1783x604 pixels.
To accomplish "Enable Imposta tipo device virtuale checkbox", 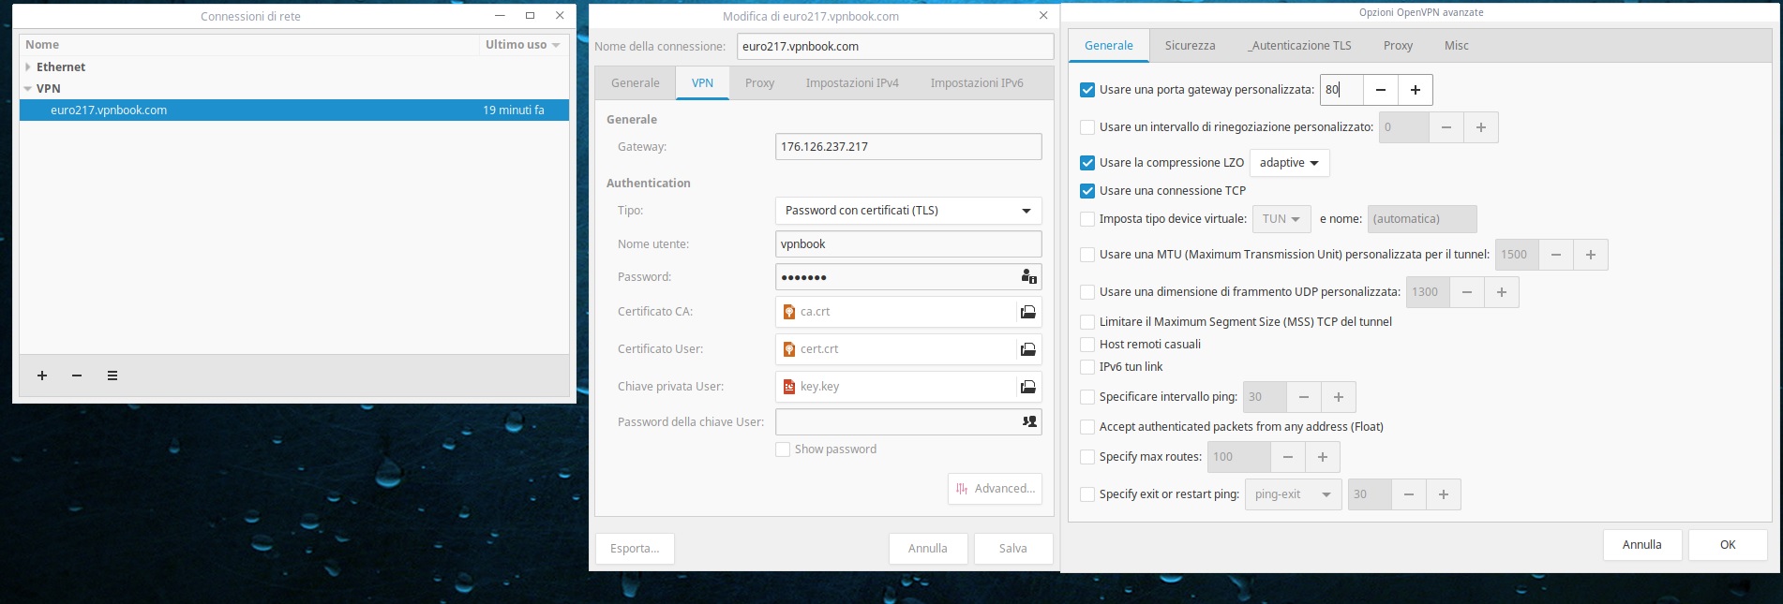I will 1087,219.
